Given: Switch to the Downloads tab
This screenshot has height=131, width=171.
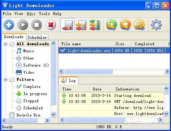Looking at the screenshot, I should point(14,37).
